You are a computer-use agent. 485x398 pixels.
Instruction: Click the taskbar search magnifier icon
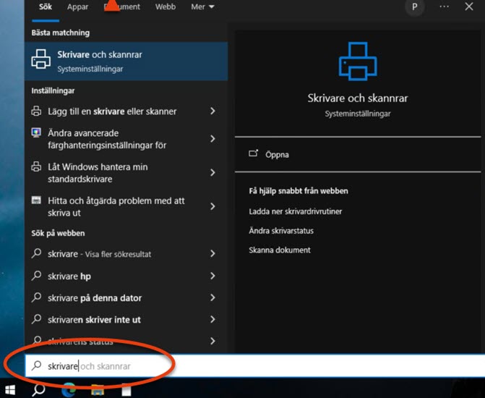38,390
